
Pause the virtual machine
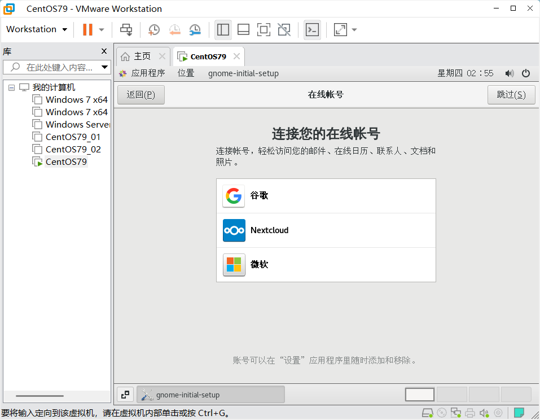pyautogui.click(x=87, y=29)
